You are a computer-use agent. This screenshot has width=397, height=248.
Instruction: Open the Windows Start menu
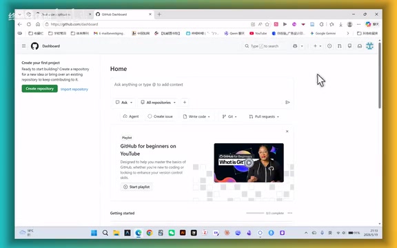pyautogui.click(x=94, y=233)
